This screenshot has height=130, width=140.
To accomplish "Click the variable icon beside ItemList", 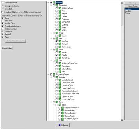I will click(x=60, y=44).
